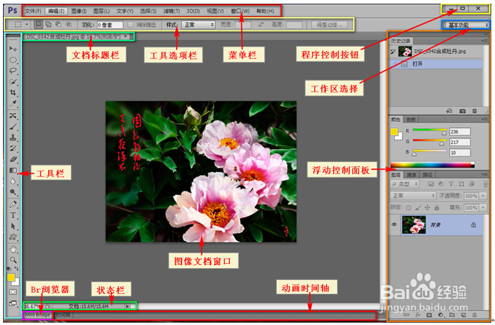Open the 基本功能 workspace dropdown
The width and height of the screenshot is (495, 325).
point(467,25)
